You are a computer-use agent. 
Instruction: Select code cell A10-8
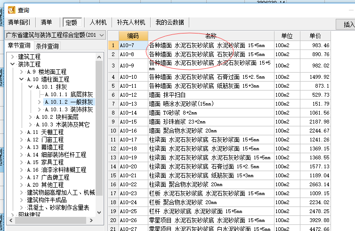[x=133, y=54]
